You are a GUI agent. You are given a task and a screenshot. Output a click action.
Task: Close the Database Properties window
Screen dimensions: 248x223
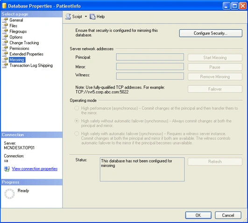click(x=243, y=6)
